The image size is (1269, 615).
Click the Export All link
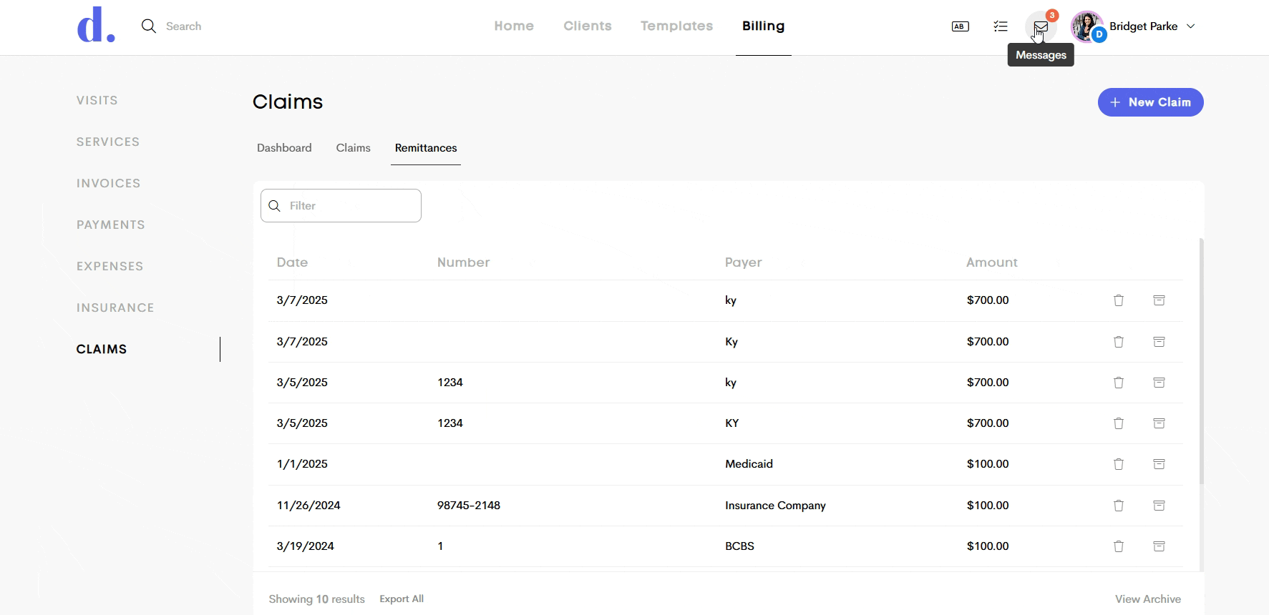coord(402,599)
